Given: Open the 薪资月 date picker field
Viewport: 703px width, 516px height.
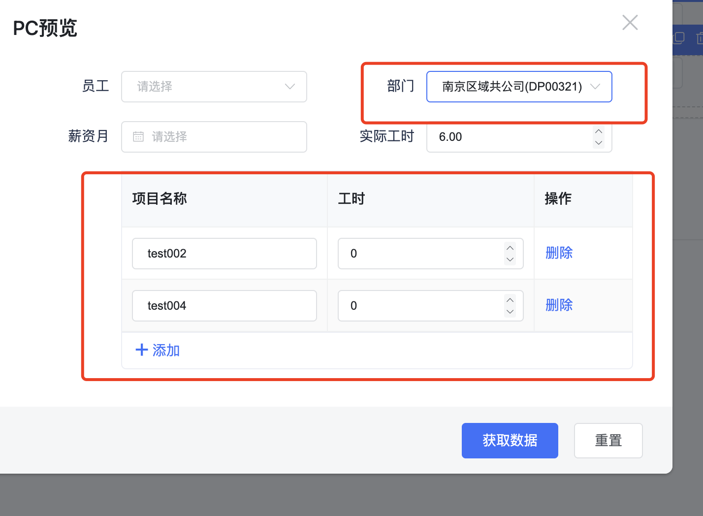Looking at the screenshot, I should (x=214, y=137).
